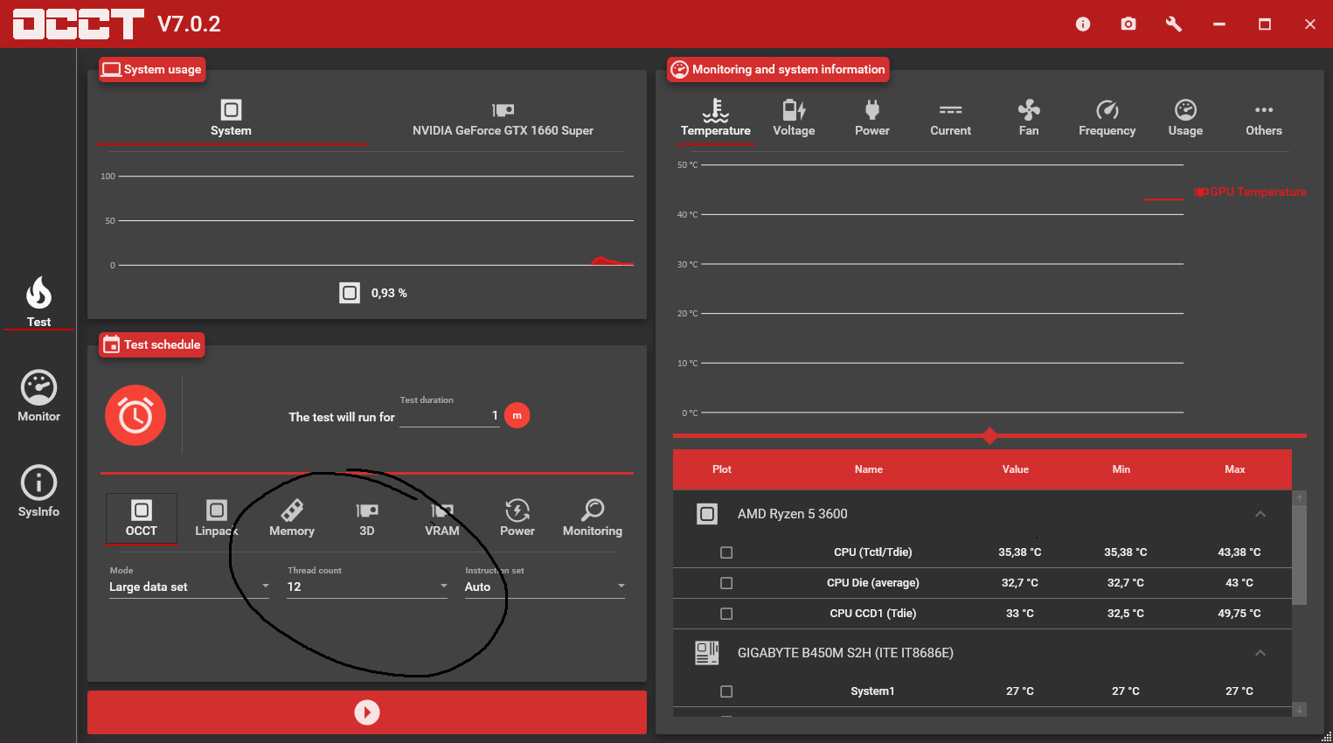Switch to NVIDIA GeForce GTX 1660 Super tab
The image size is (1333, 743).
(503, 119)
